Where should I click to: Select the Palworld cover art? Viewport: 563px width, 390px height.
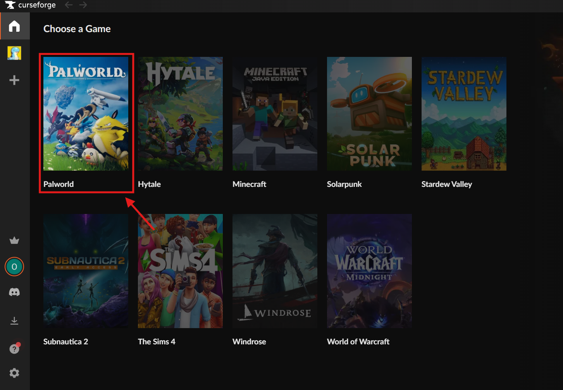pos(86,114)
